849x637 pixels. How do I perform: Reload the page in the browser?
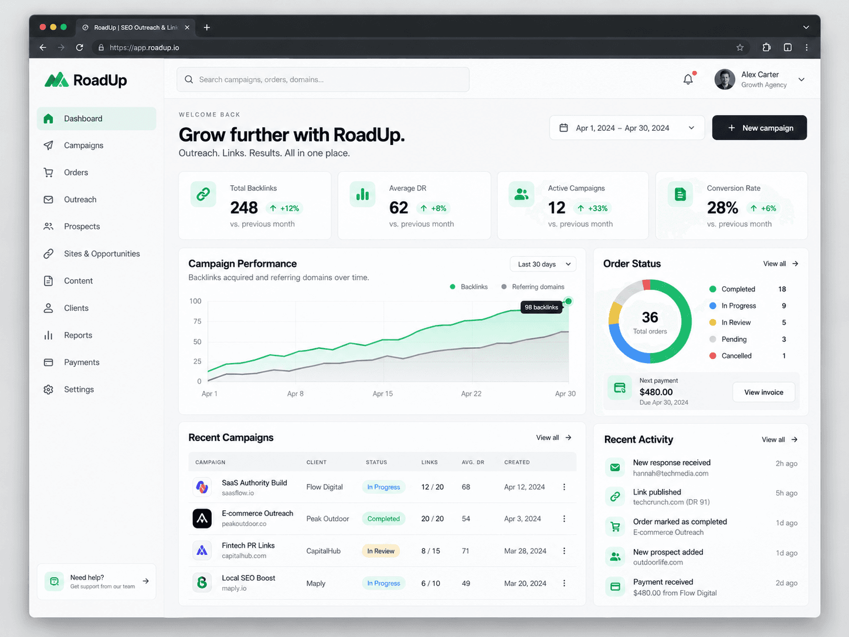pos(80,48)
